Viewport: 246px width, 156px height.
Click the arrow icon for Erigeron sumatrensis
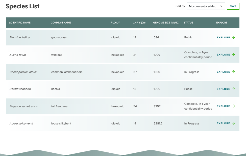click(233, 106)
